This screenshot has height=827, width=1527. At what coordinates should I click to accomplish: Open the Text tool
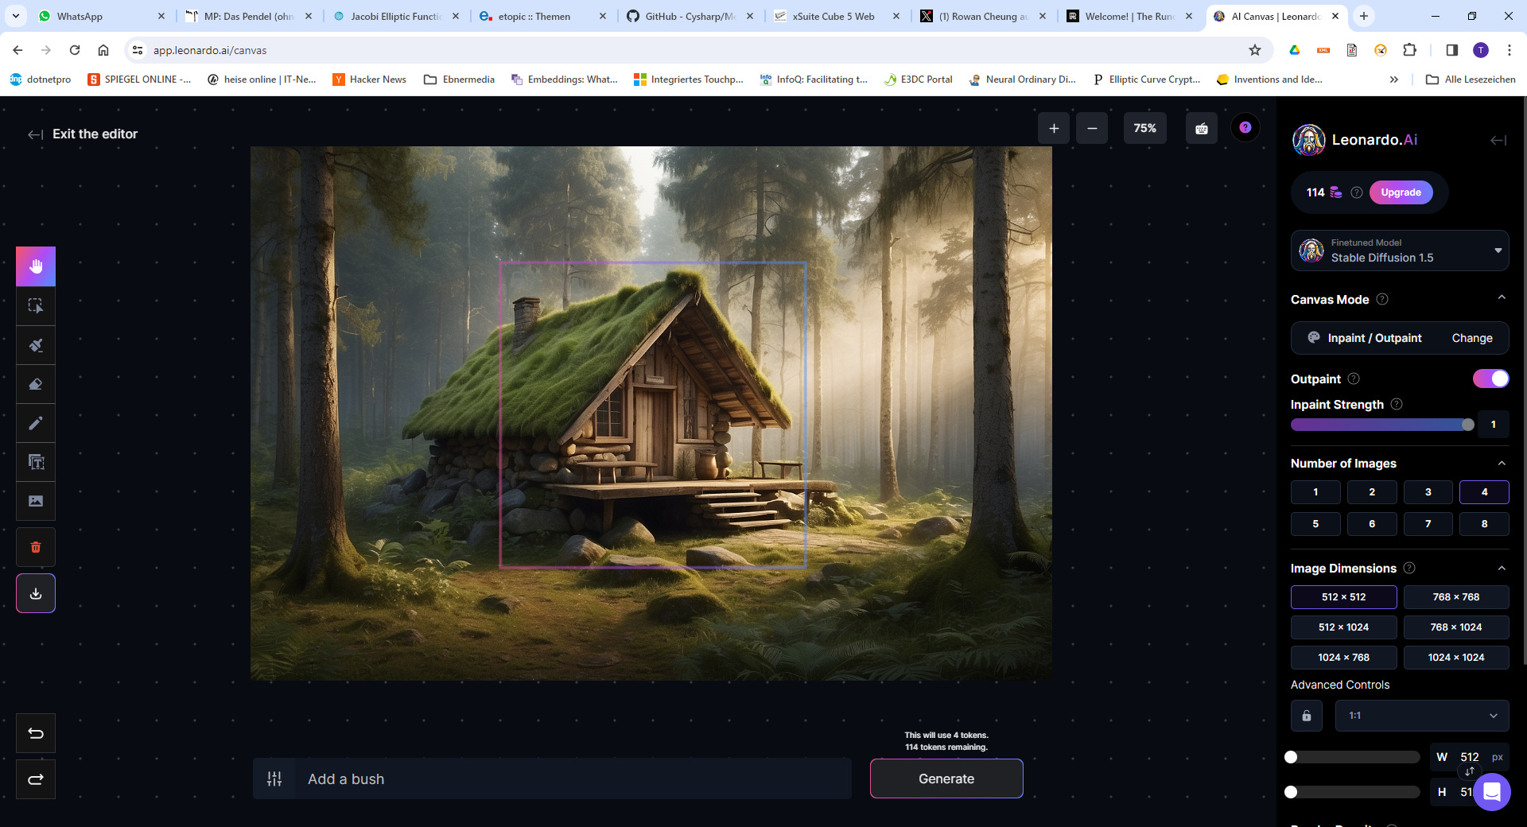[x=35, y=462]
